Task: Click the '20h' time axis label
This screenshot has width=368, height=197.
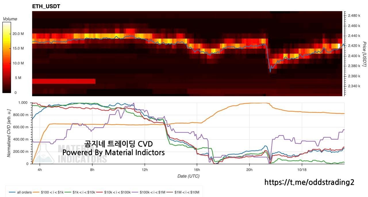Action: click(249, 170)
